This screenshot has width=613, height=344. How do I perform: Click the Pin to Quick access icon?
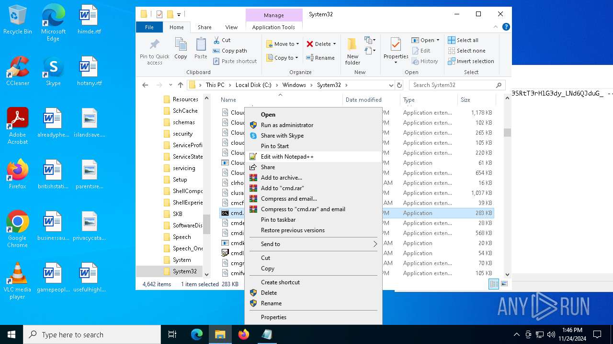coord(154,45)
